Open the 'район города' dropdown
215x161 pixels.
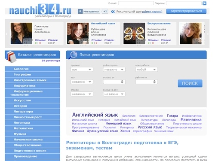[114, 70]
